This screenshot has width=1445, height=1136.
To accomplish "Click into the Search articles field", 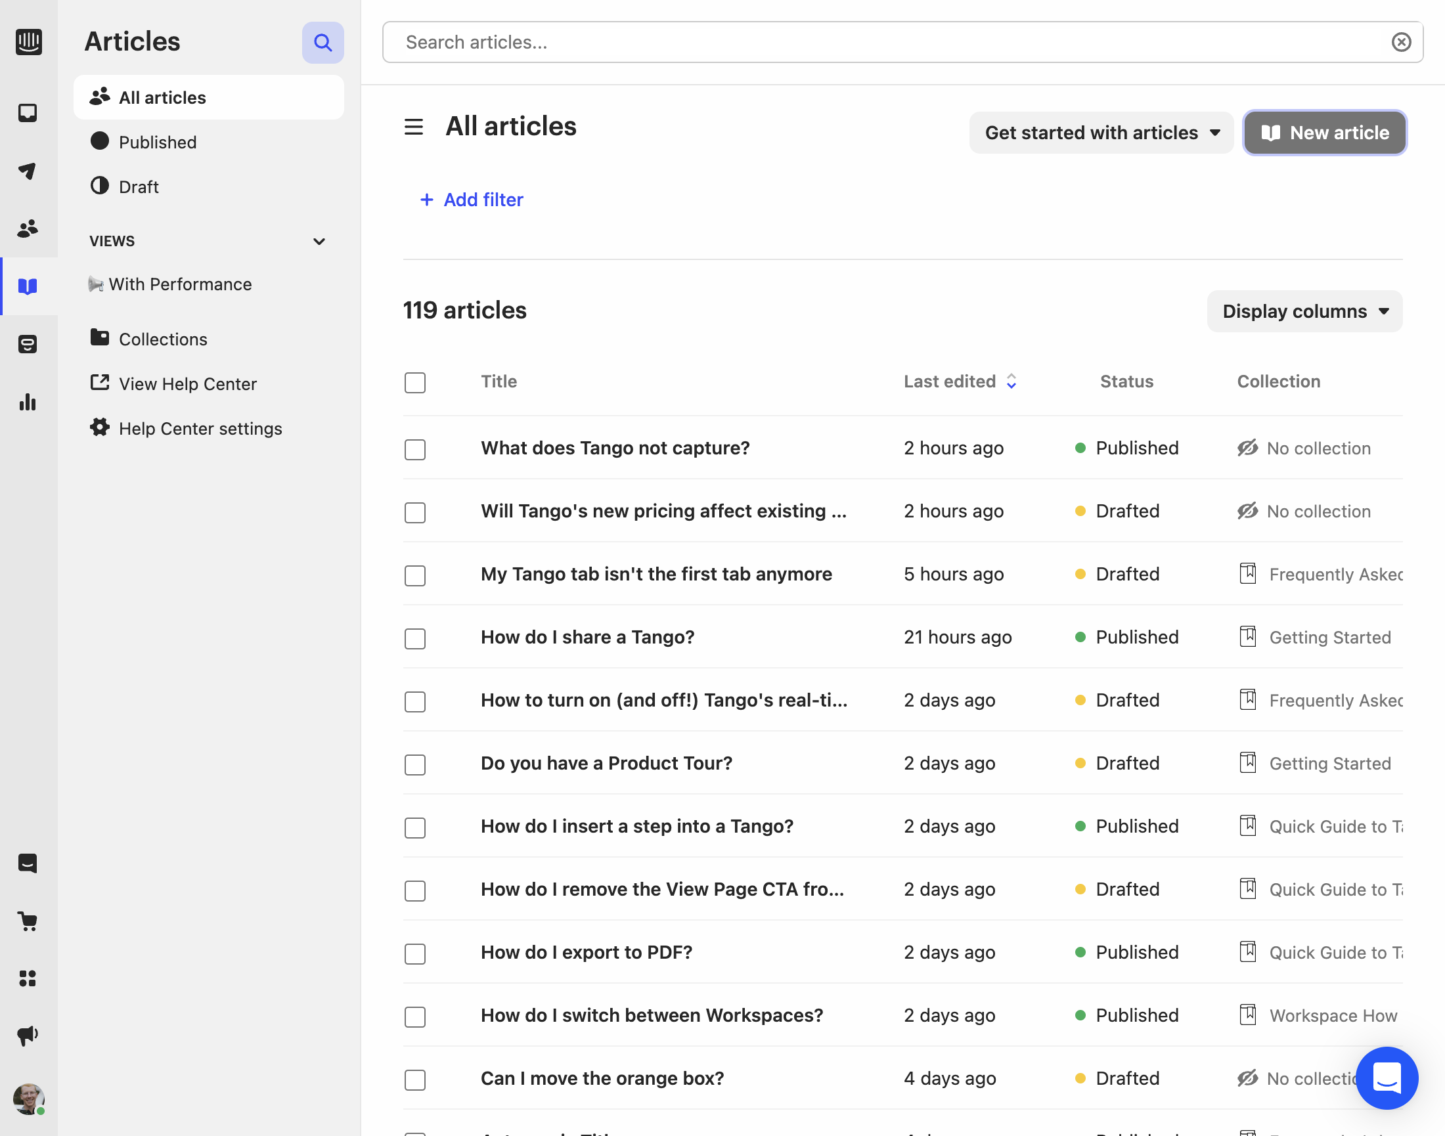I will point(902,43).
